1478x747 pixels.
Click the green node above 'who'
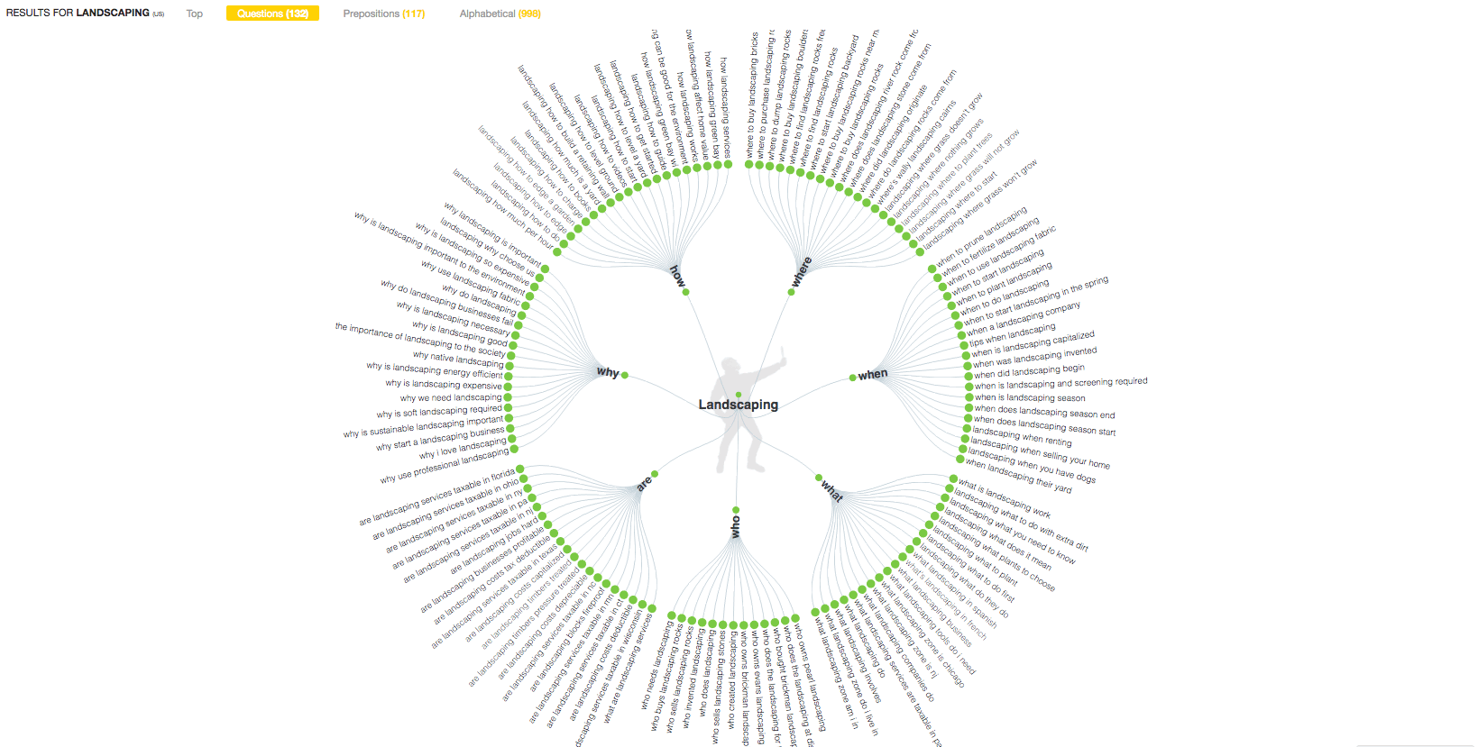click(736, 510)
